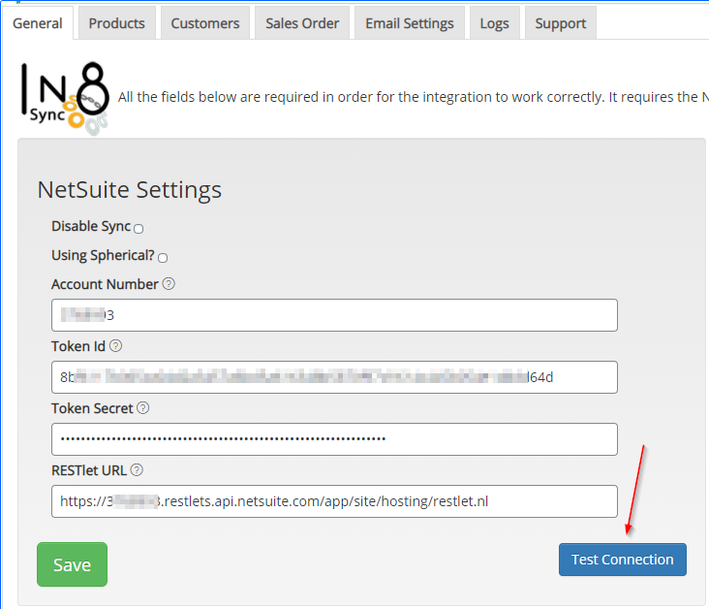The image size is (709, 609).
Task: Open the Email Settings tab
Action: [409, 23]
